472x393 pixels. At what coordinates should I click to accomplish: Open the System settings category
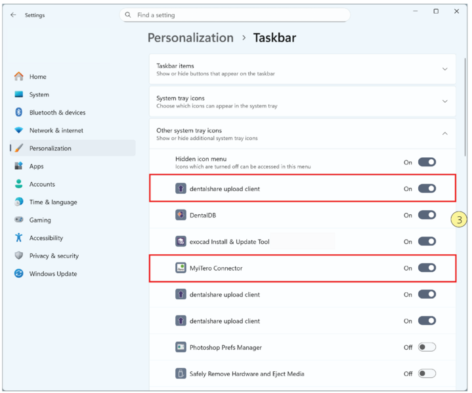click(72, 94)
